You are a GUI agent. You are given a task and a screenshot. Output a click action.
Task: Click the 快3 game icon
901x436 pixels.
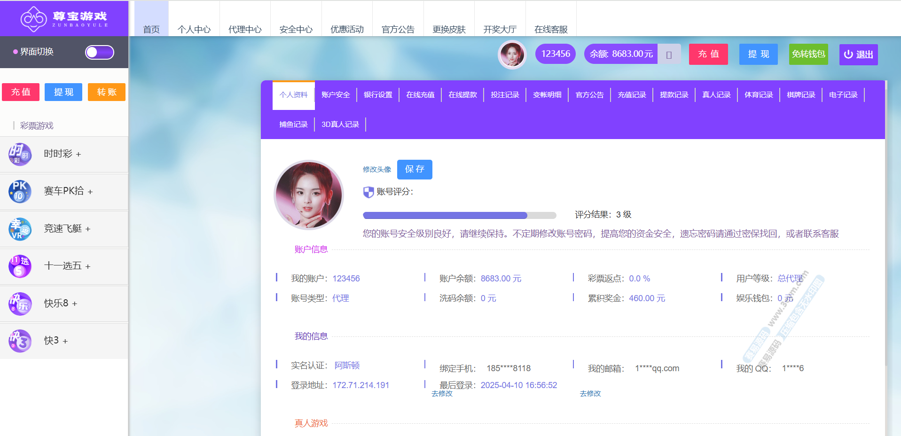(20, 341)
